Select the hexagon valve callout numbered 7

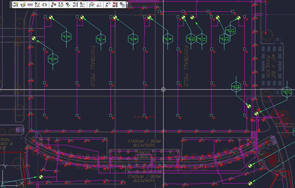(100, 39)
